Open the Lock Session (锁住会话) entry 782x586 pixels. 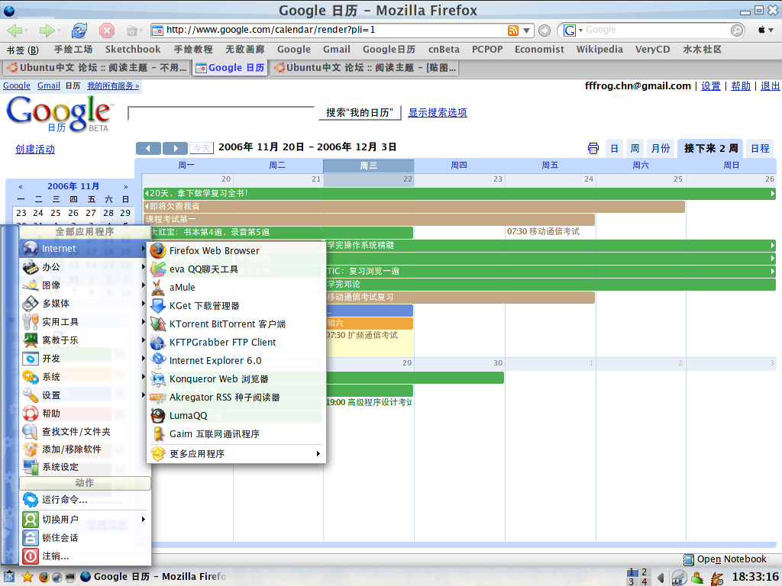tap(85, 538)
